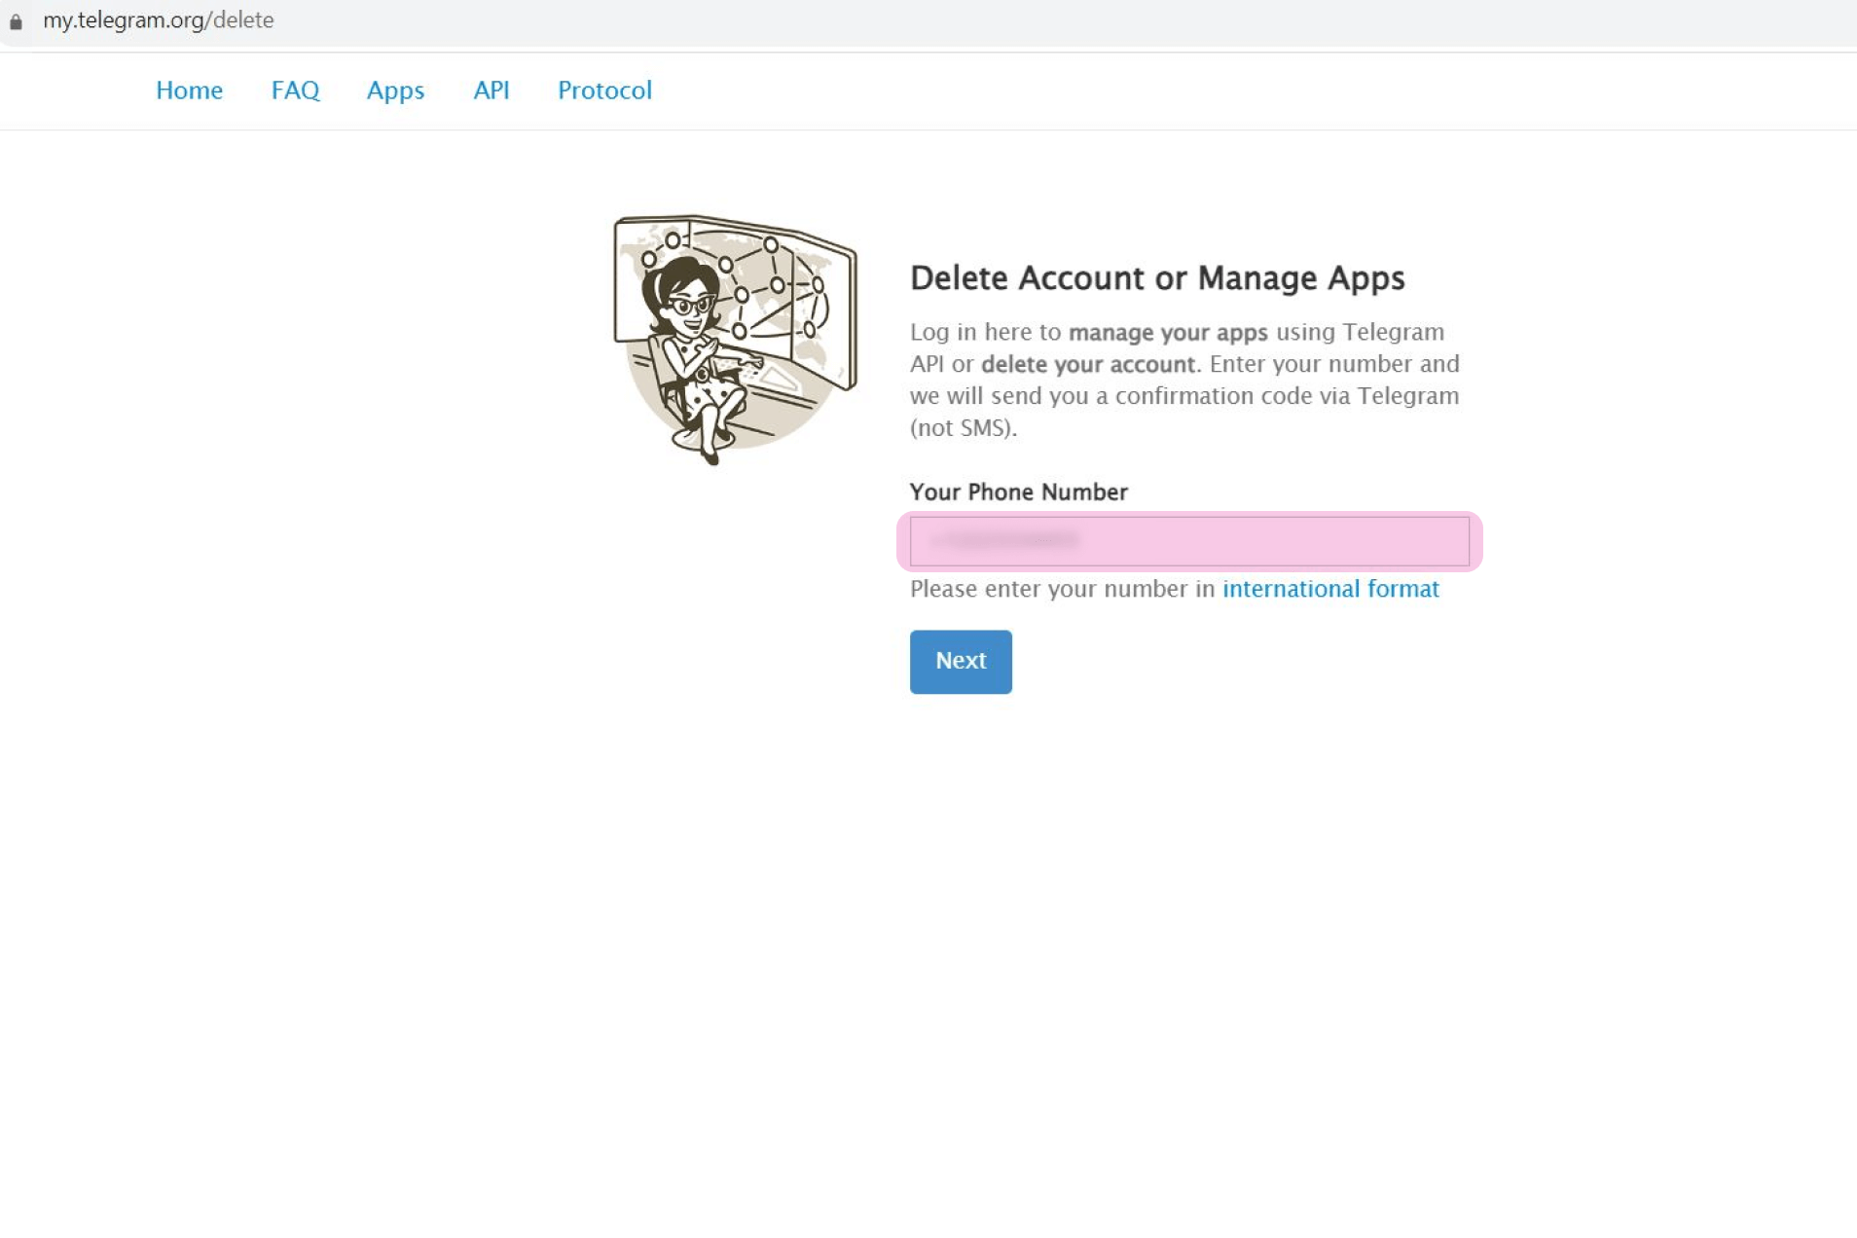Viewport: 1857px width, 1238px height.
Task: Open the Apps navigation link
Action: coord(395,91)
